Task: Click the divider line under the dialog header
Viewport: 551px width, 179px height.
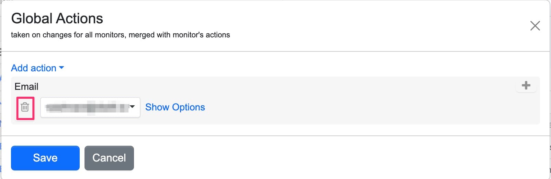Action: coord(275,51)
